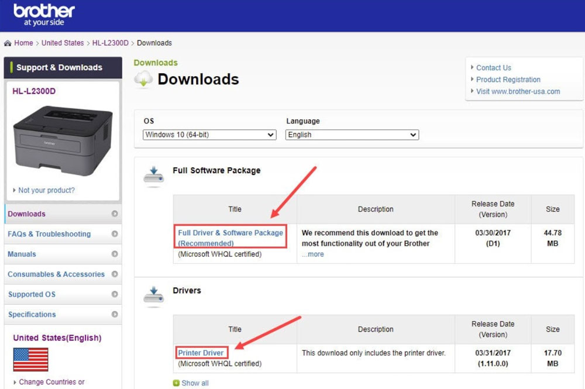Click 'This download only includes the printer driver.' text
Screen dimensions: 585x389
(373, 353)
